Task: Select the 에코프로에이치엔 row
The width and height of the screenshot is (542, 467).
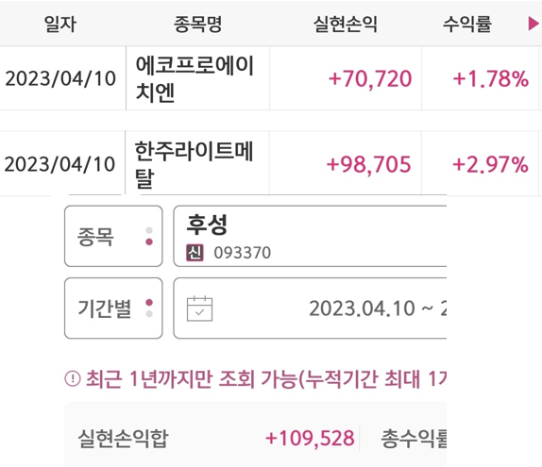Action: (x=270, y=78)
